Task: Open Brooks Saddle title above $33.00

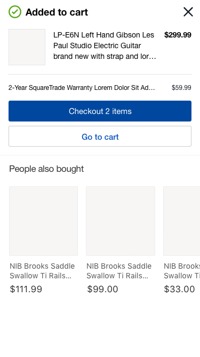Action: 182,271
